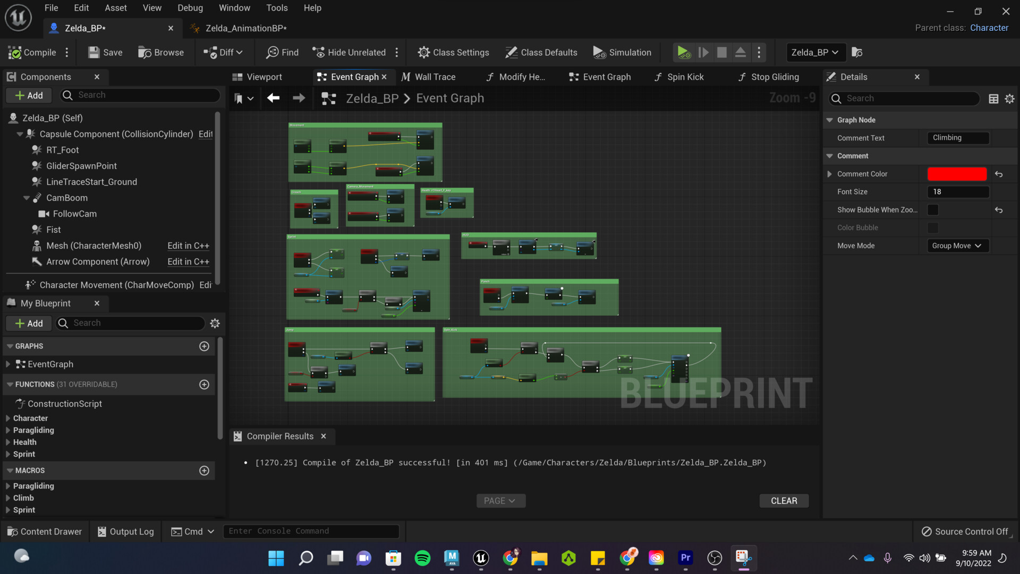This screenshot has width=1020, height=574.
Task: Start a Simulation session
Action: pos(622,52)
